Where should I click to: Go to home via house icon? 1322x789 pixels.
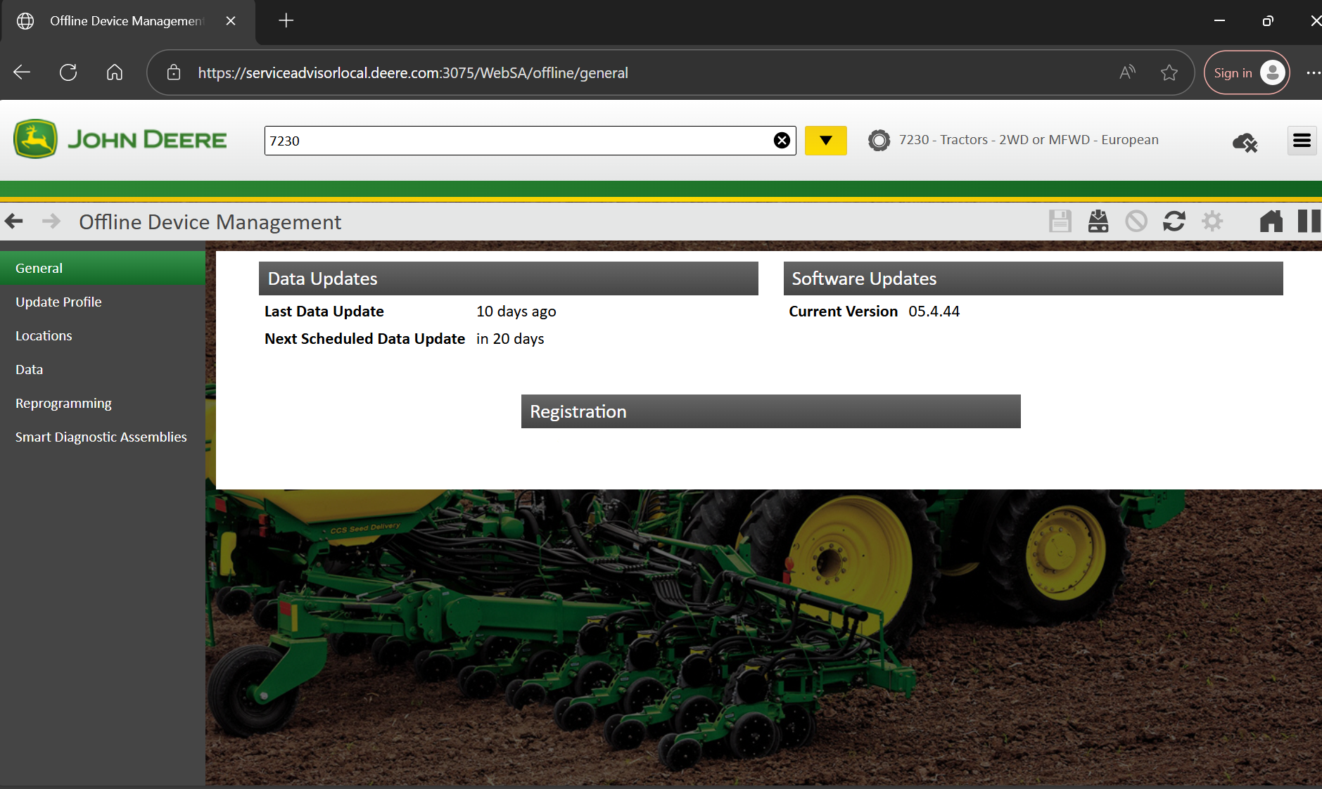pos(1271,222)
